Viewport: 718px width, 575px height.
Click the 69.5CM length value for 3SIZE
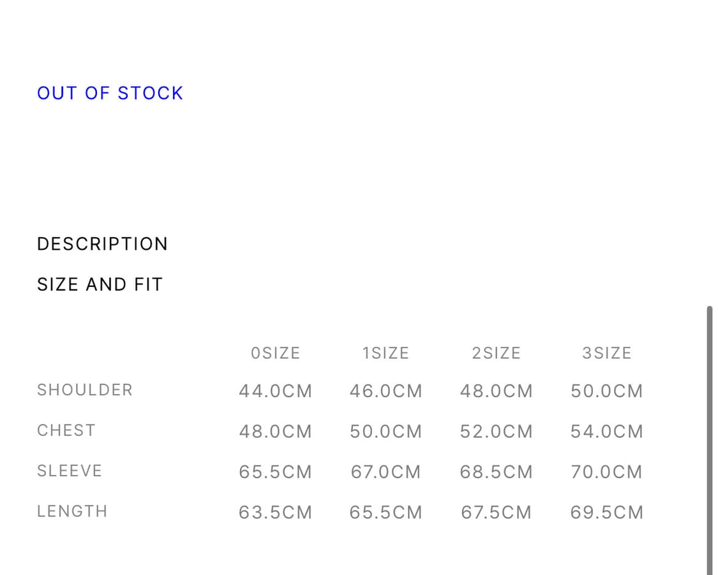pos(606,513)
